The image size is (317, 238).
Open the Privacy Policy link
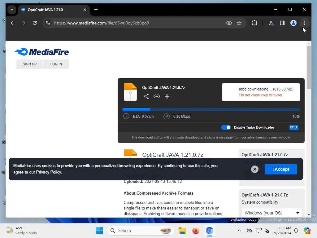coord(49,172)
